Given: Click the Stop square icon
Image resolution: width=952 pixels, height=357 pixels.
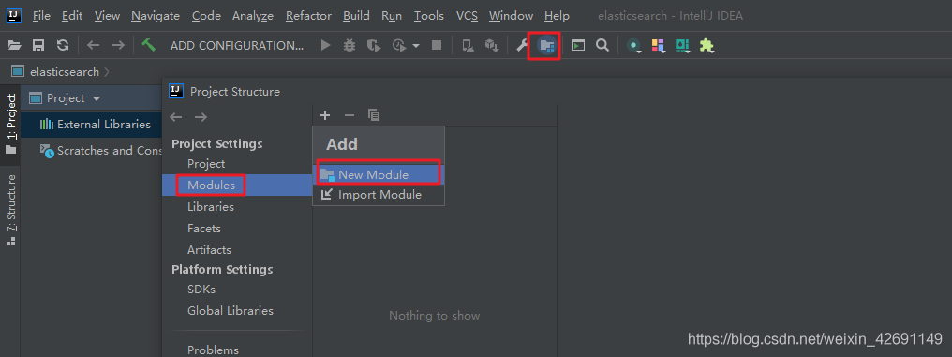Looking at the screenshot, I should 437,46.
